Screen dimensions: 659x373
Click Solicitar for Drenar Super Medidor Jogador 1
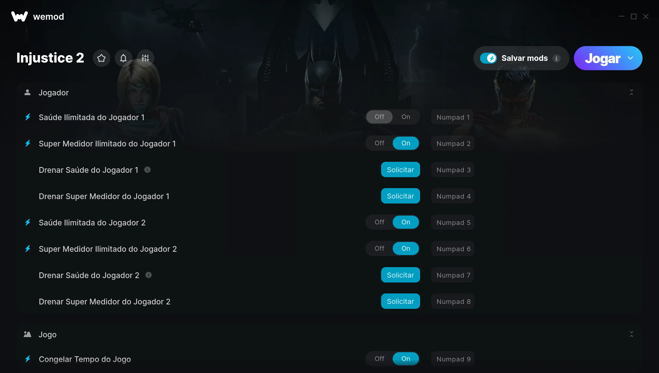(400, 196)
